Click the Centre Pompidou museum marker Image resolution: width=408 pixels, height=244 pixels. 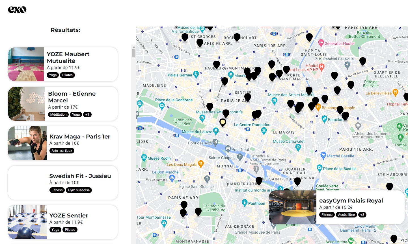[264, 130]
